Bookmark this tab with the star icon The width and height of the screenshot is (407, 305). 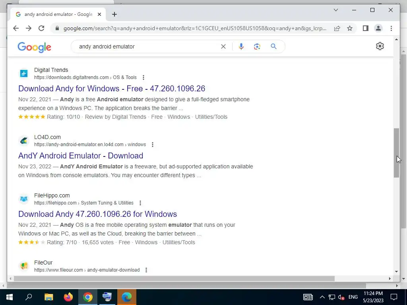(x=350, y=28)
